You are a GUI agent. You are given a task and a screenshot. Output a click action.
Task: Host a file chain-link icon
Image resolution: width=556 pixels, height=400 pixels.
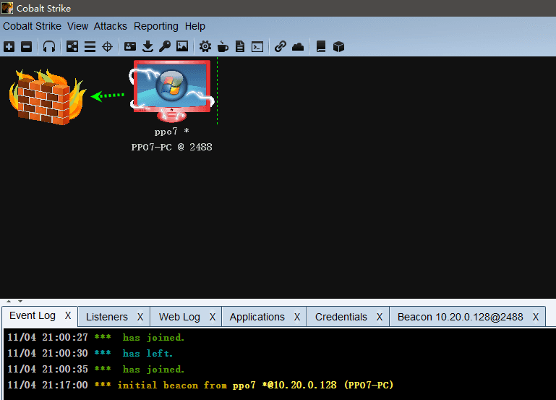point(280,46)
